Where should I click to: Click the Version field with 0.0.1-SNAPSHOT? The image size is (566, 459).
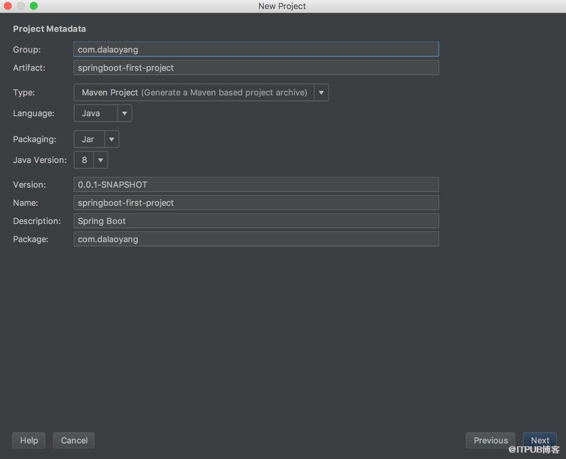(x=256, y=184)
